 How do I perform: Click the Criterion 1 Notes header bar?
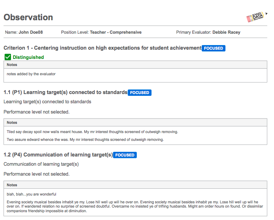tap(135, 65)
